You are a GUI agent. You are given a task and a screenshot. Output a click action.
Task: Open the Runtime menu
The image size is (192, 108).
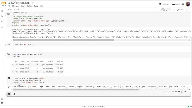pos(29,6)
